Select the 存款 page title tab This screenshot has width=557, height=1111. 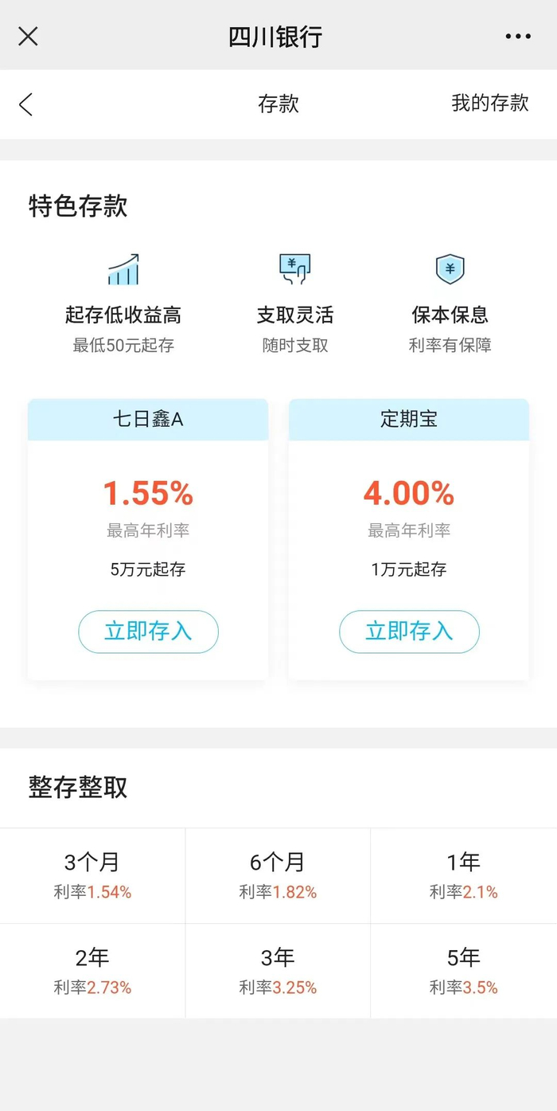coord(280,104)
